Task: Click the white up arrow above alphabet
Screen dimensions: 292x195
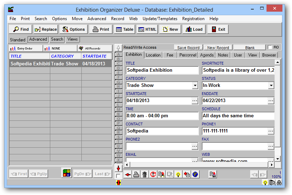Action: [118, 48]
